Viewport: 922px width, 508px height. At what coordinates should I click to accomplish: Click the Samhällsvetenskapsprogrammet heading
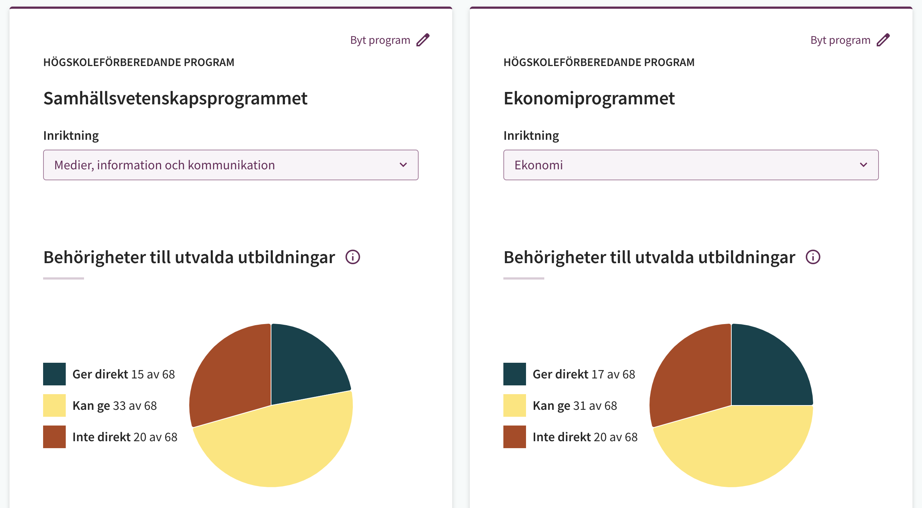(x=175, y=98)
